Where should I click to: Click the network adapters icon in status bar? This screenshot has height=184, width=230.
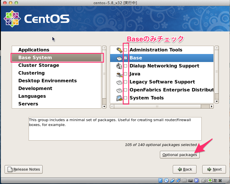tap(179, 181)
